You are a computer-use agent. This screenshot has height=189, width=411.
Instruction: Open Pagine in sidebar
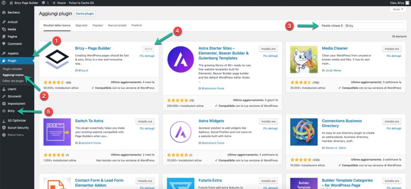coord(12,37)
